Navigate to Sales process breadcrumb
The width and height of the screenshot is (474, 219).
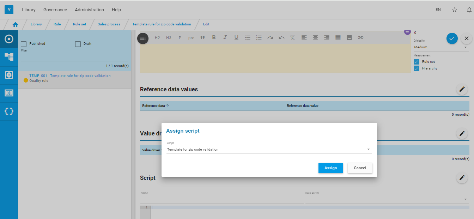[x=109, y=24]
